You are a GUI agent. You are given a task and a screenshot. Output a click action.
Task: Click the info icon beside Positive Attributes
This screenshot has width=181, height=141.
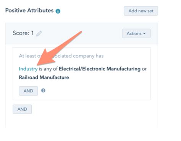tap(58, 11)
